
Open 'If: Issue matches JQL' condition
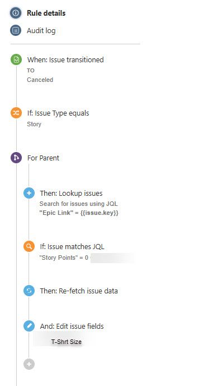[72, 246]
